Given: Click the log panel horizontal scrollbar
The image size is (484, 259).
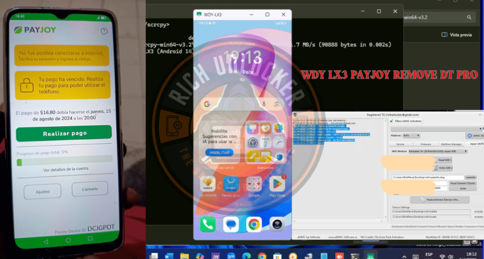Looking at the screenshot, I should coord(338,221).
